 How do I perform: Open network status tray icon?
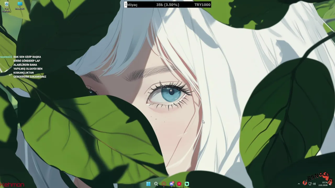click(310, 184)
